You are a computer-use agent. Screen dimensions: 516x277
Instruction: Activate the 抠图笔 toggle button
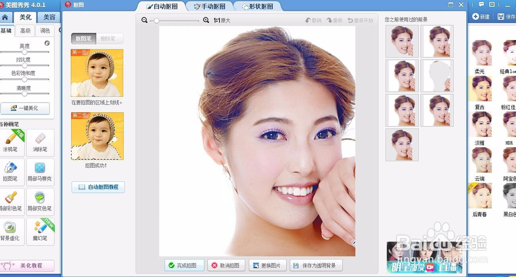[x=84, y=39]
